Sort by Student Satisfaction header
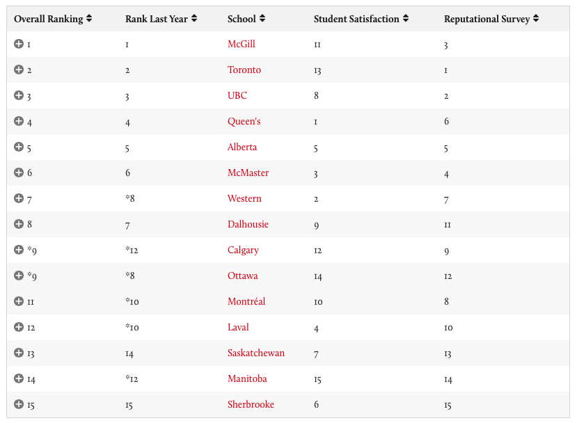This screenshot has height=423, width=577. [361, 19]
